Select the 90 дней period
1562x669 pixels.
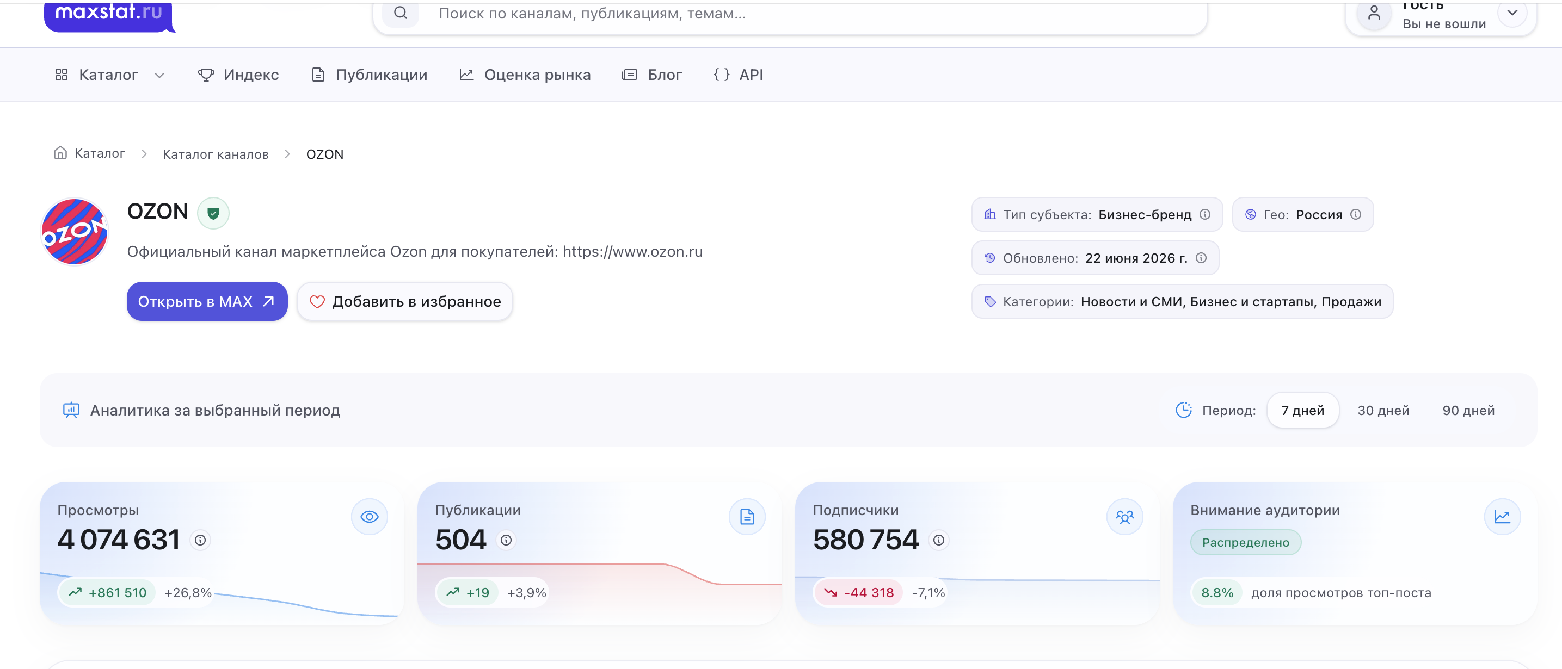click(1468, 410)
